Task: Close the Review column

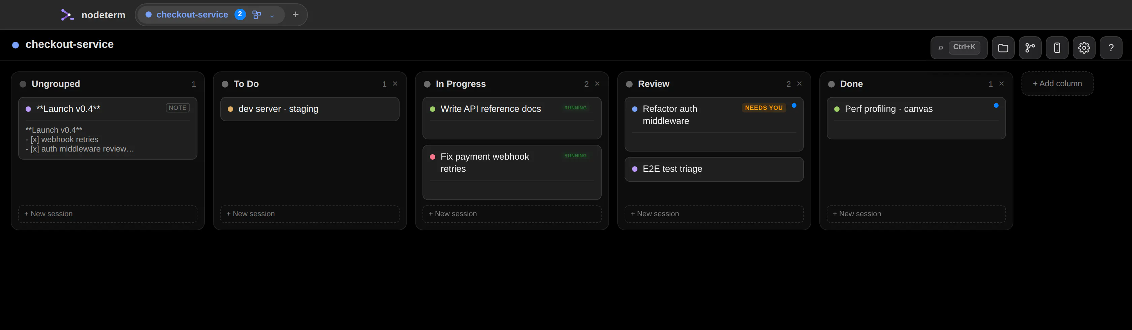Action: click(799, 84)
